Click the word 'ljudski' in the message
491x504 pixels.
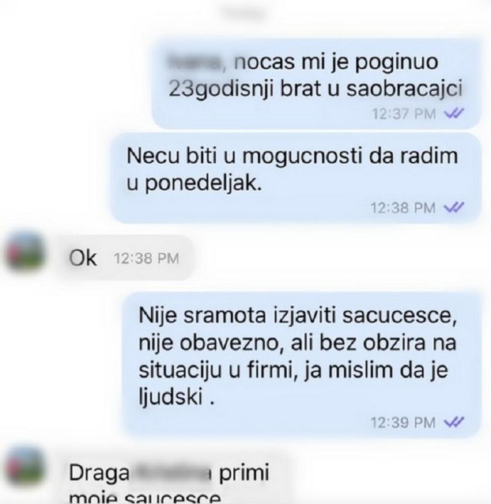pyautogui.click(x=170, y=398)
